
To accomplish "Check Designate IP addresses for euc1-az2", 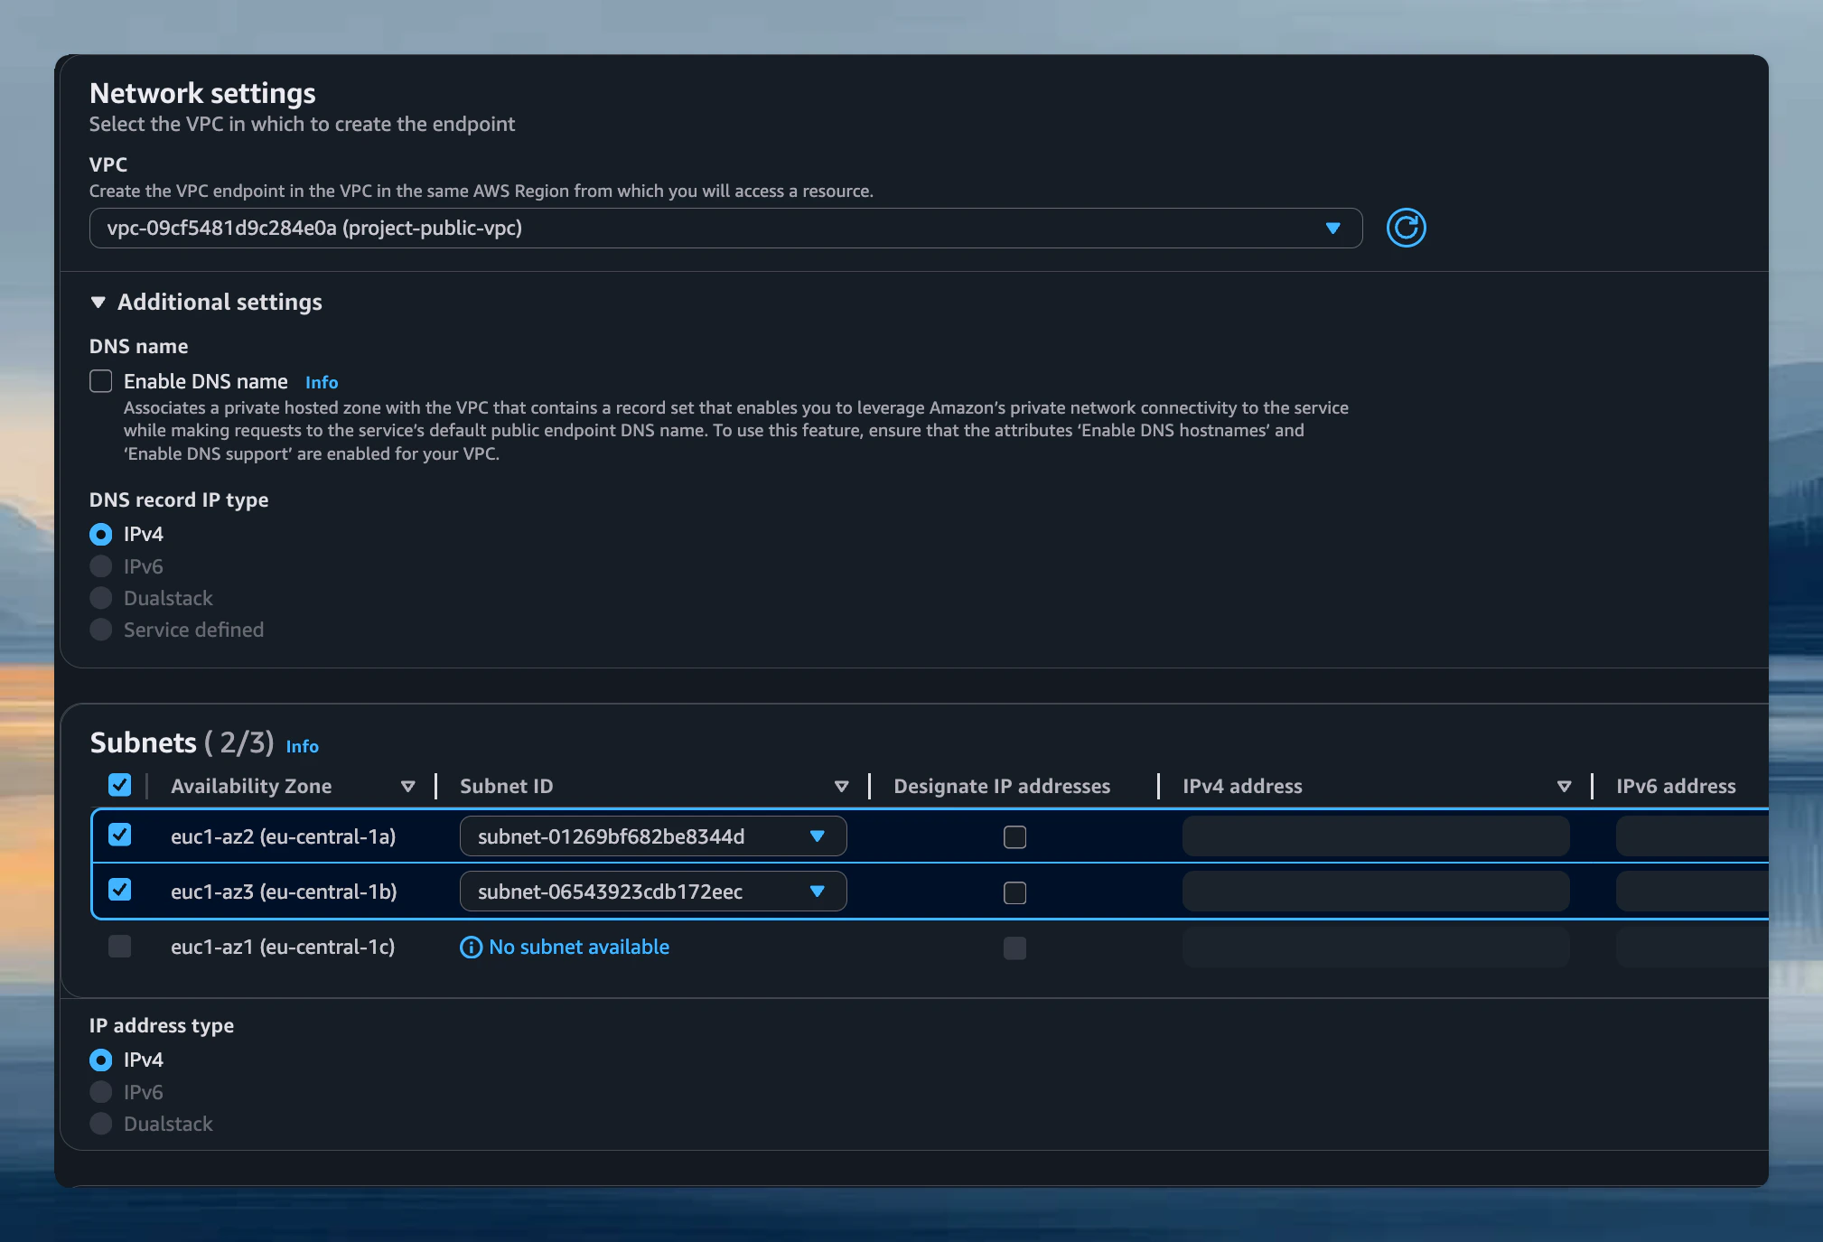I will (1014, 837).
